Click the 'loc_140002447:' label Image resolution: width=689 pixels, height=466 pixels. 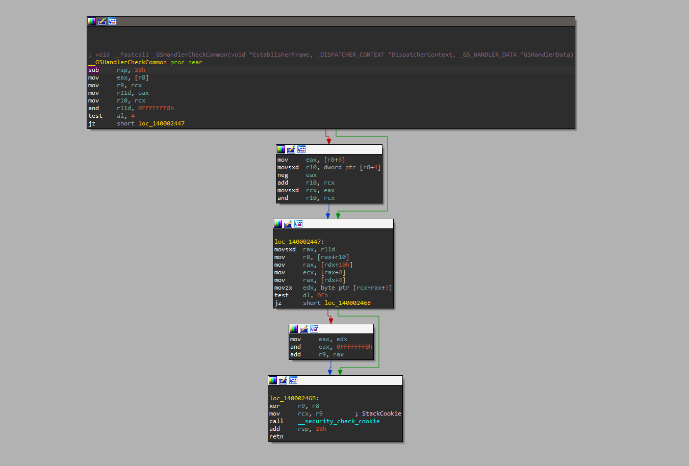coord(299,242)
